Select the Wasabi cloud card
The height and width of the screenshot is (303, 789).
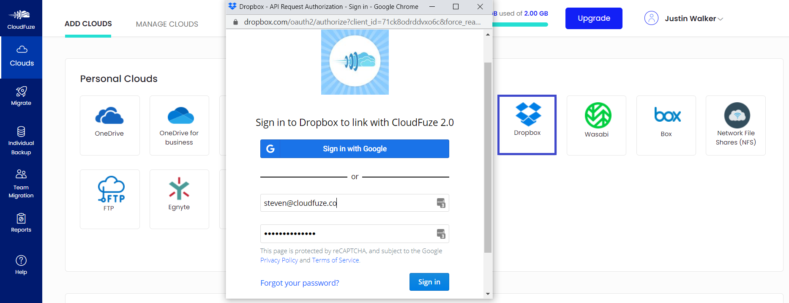tap(596, 125)
